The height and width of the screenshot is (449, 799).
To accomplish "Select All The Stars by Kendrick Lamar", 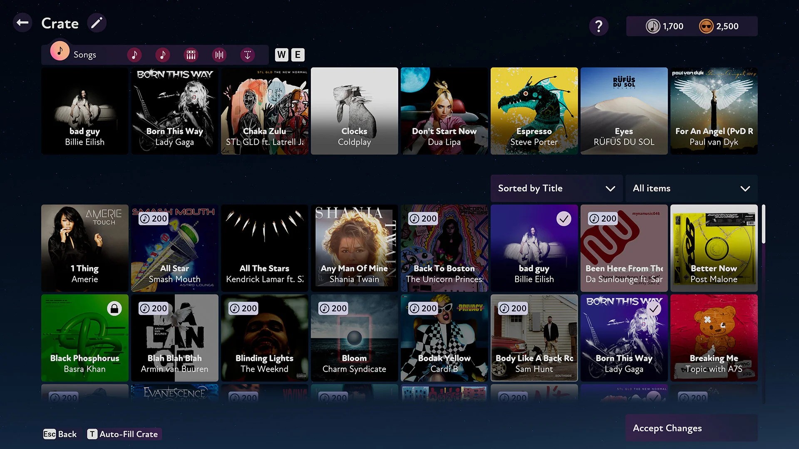I will click(264, 248).
